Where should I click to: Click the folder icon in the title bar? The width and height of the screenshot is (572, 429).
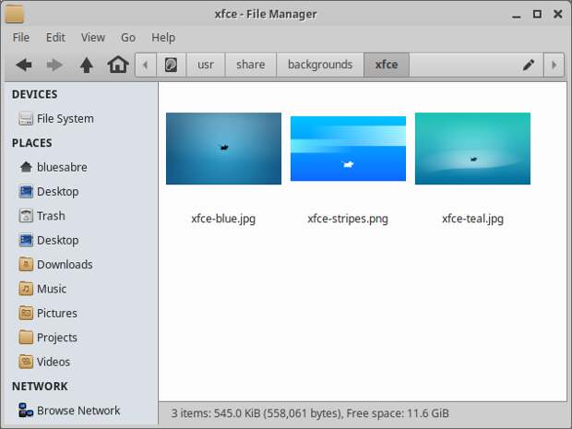(x=15, y=14)
